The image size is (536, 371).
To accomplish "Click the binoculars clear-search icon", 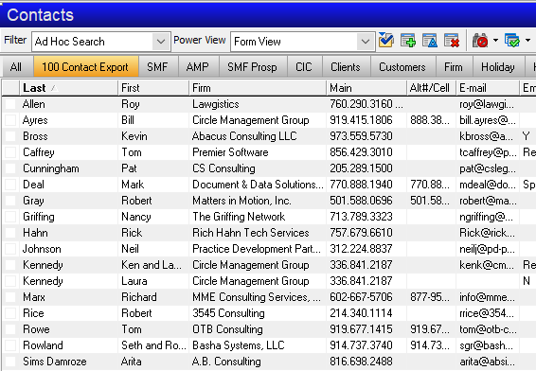I will click(x=480, y=41).
